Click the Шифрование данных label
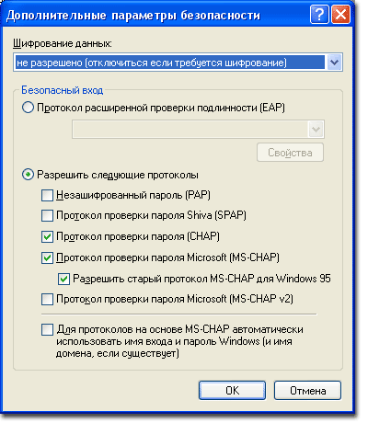 click(63, 43)
